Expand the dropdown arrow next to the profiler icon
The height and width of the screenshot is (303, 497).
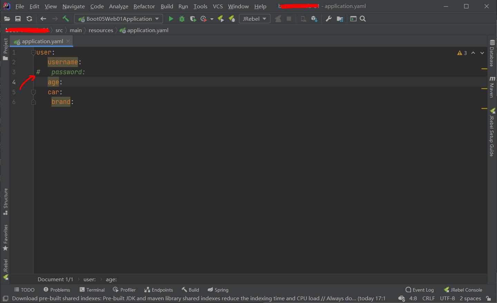pos(212,19)
